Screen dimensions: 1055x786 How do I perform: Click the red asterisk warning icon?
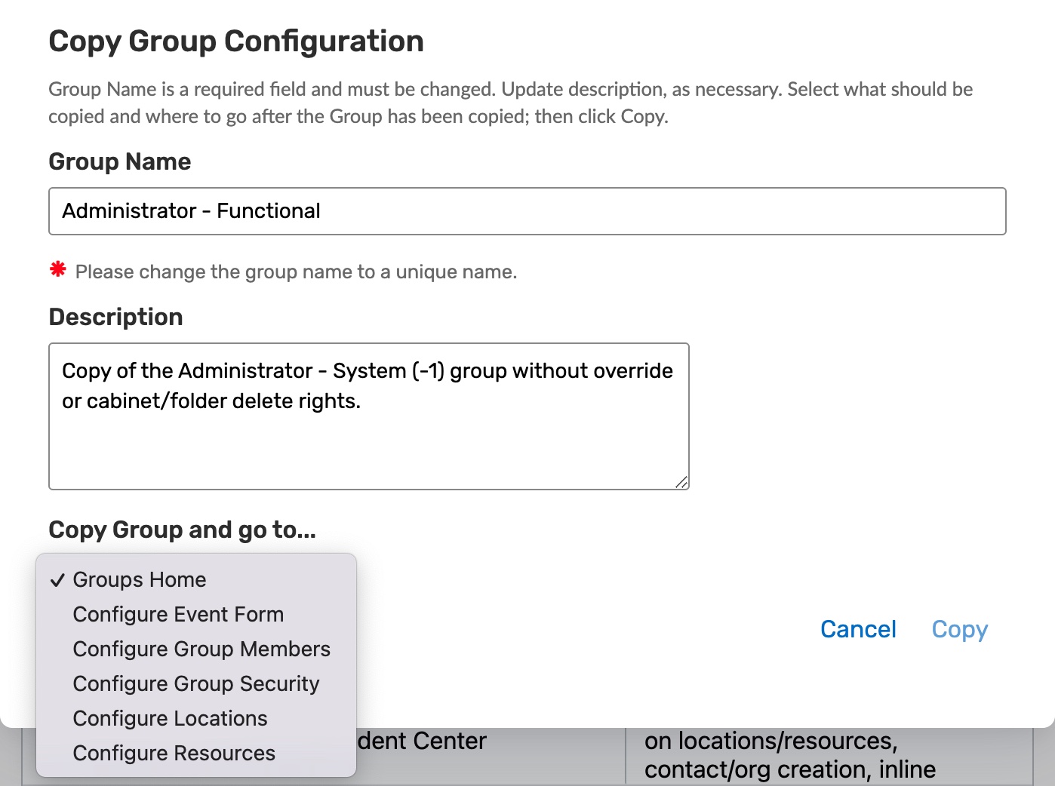pos(58,269)
